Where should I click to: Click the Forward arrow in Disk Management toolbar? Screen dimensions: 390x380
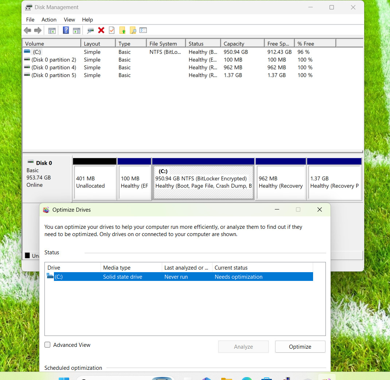click(x=38, y=30)
